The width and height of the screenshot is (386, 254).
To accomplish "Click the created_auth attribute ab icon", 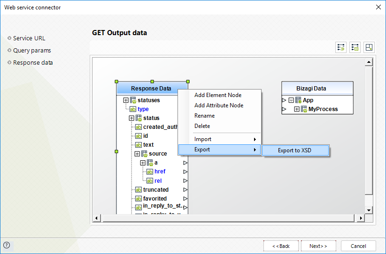I will click(x=139, y=127).
